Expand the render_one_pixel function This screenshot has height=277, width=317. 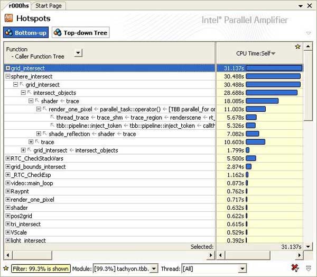(8, 199)
